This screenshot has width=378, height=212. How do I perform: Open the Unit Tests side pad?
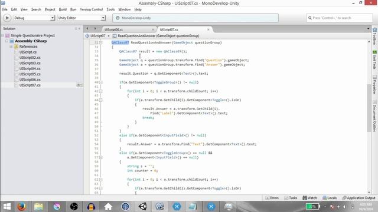click(x=374, y=59)
